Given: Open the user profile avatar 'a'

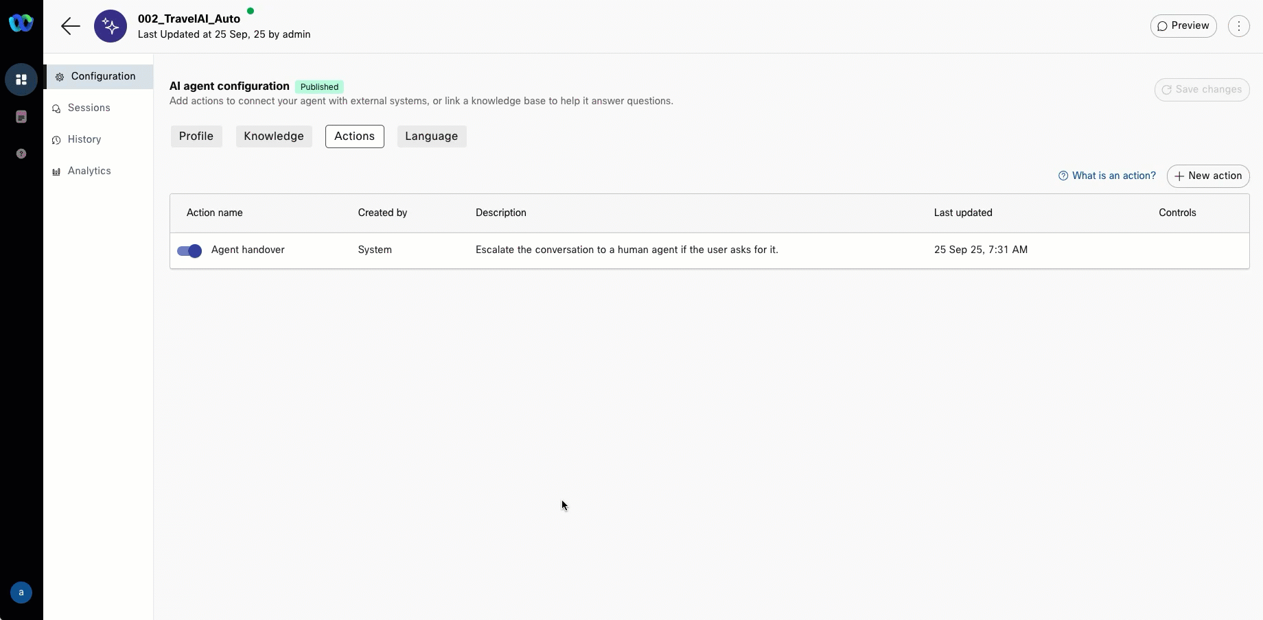Looking at the screenshot, I should [21, 593].
